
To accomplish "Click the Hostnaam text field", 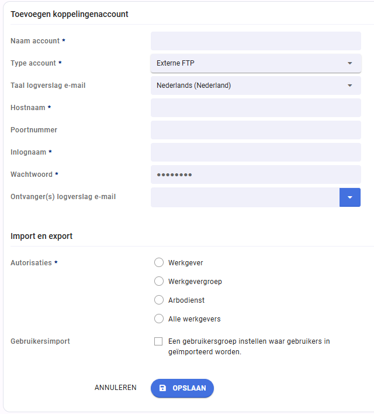I will [255, 108].
